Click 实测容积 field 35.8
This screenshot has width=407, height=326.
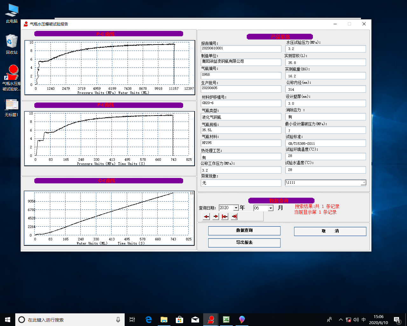tap(326, 62)
